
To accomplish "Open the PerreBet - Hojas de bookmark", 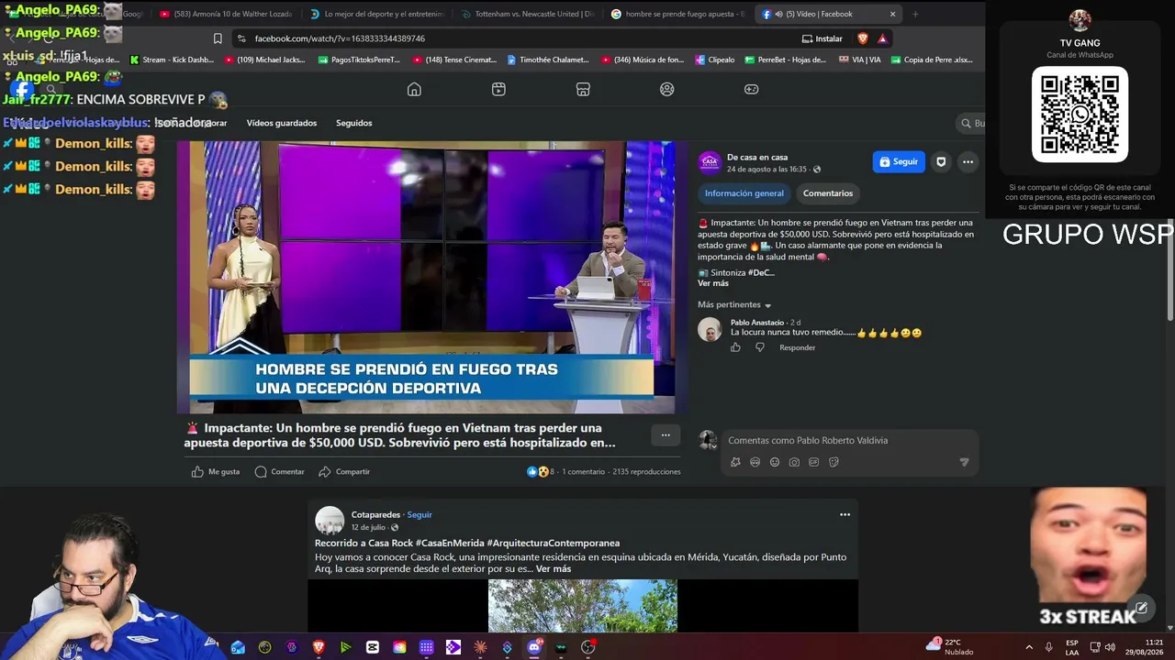I will (785, 60).
